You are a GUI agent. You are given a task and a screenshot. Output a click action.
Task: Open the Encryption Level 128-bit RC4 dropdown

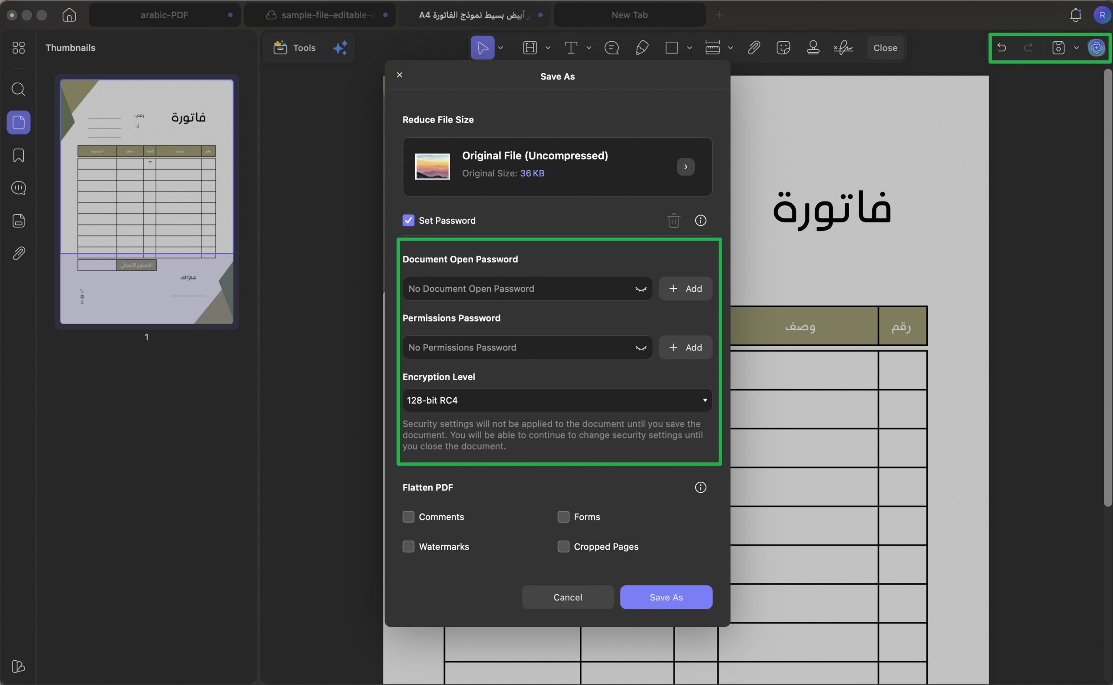557,400
